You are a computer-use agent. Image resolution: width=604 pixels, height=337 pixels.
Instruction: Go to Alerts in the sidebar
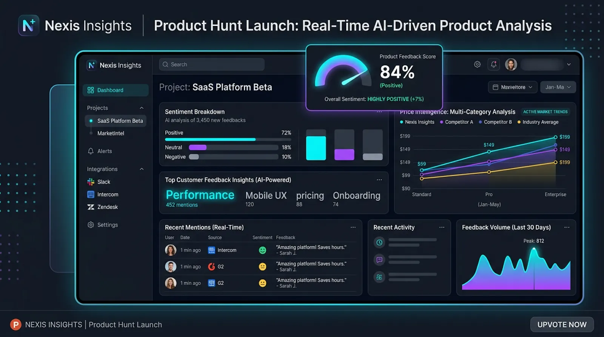[100, 151]
